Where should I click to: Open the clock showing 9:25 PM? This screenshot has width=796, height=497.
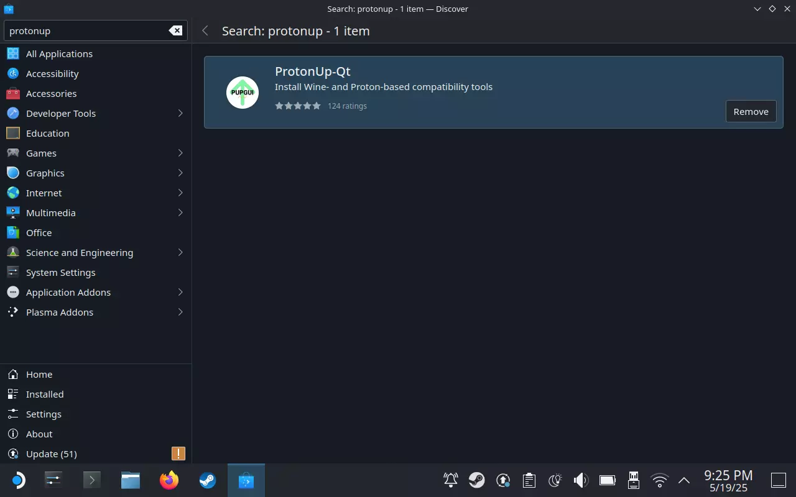pos(728,480)
